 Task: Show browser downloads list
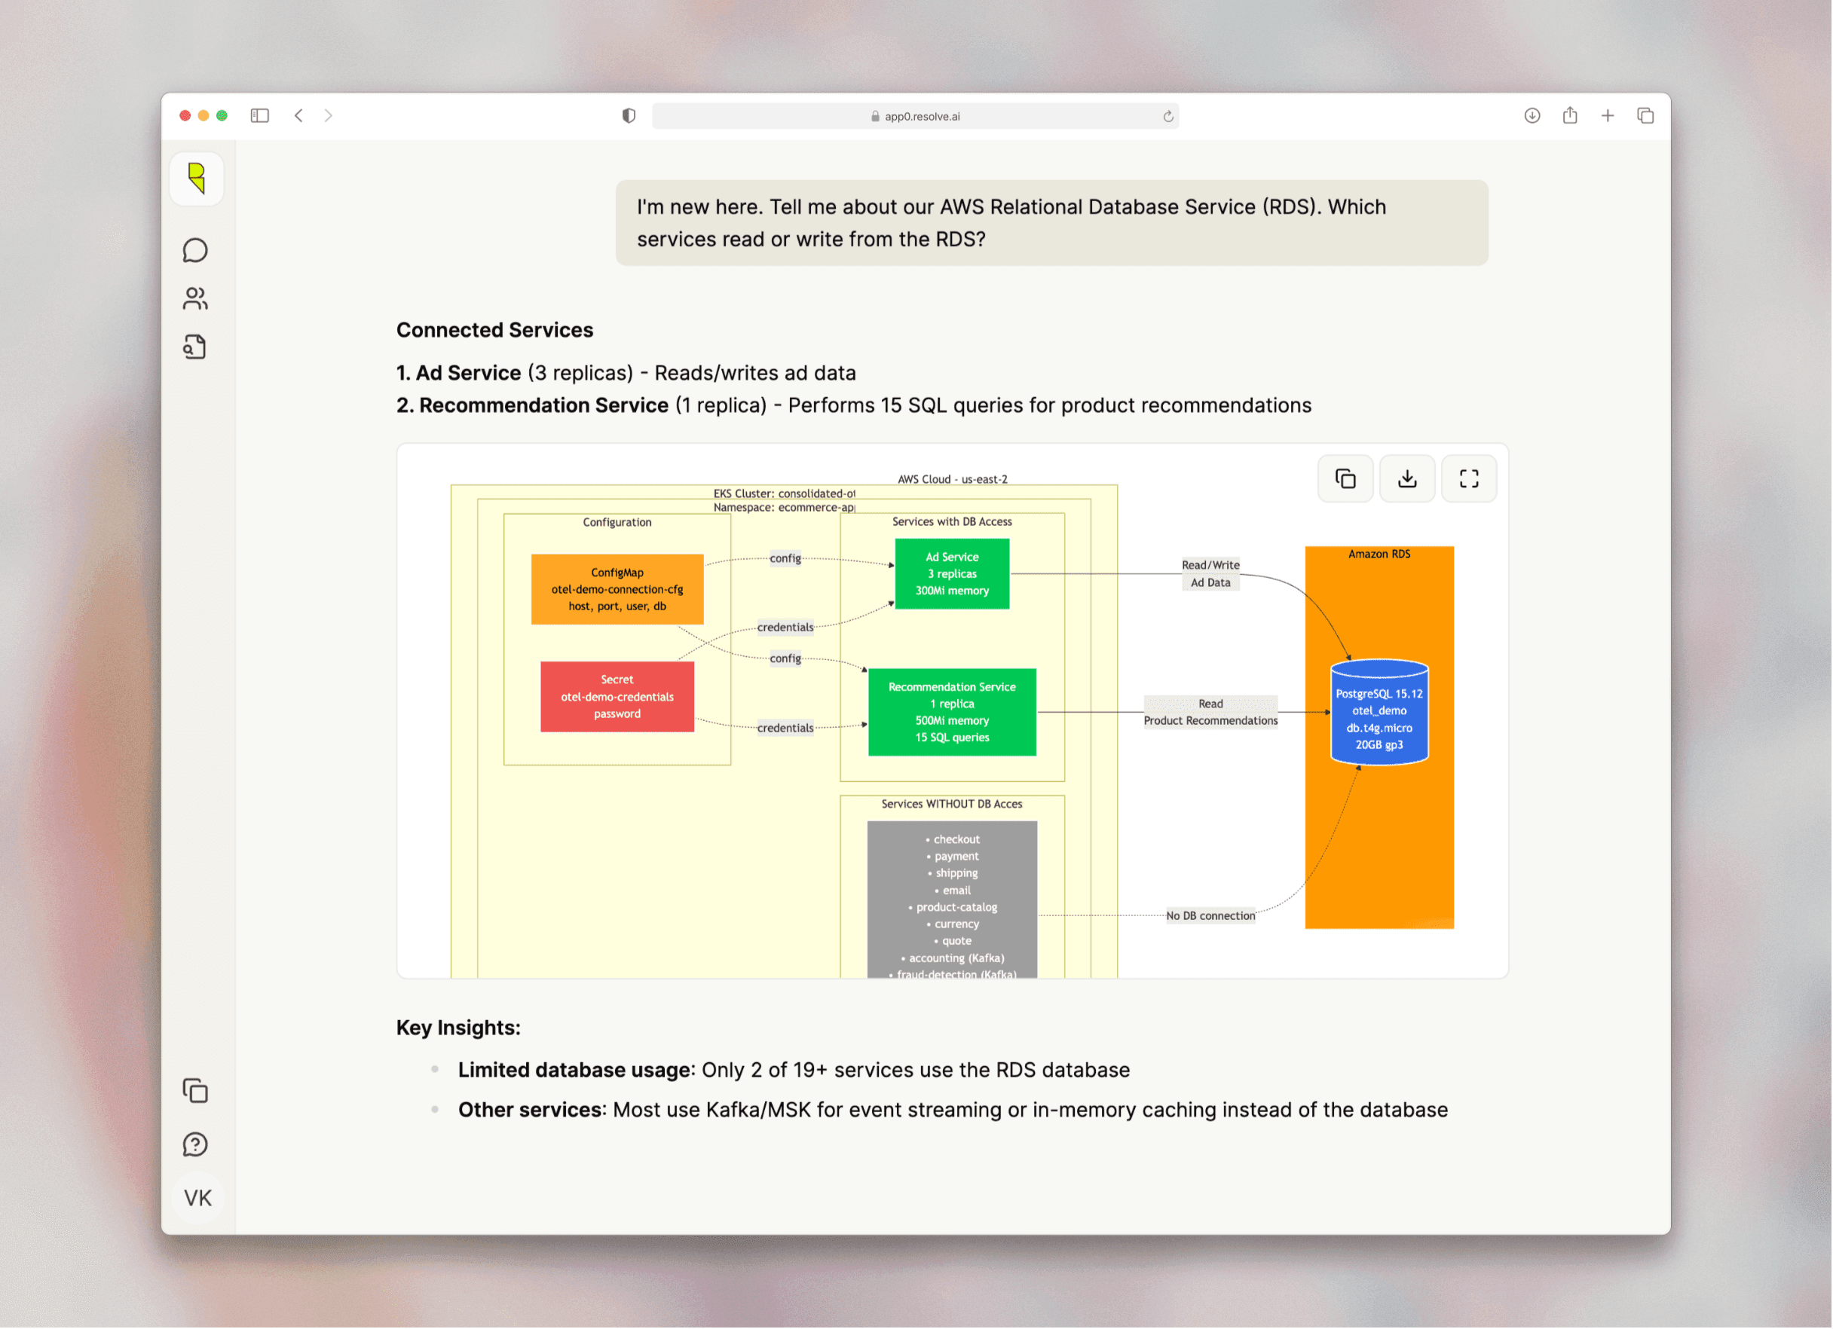point(1532,115)
